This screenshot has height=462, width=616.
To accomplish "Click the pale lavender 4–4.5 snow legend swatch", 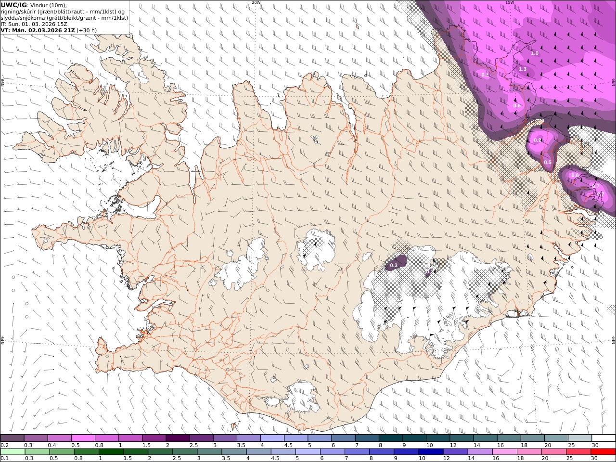I will 272,438.
